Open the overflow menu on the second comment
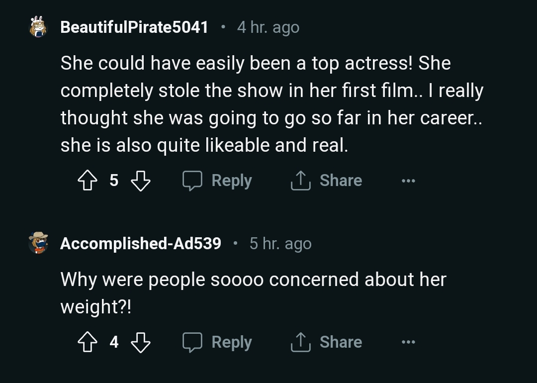This screenshot has height=383, width=537. pos(408,342)
